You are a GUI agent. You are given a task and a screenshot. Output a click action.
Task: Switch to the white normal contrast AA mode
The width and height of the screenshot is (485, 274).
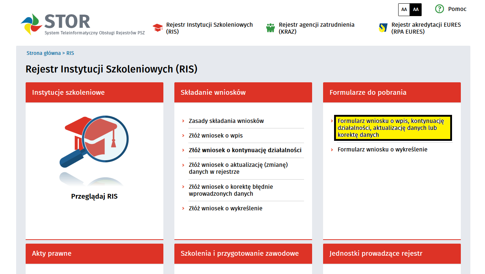[404, 10]
